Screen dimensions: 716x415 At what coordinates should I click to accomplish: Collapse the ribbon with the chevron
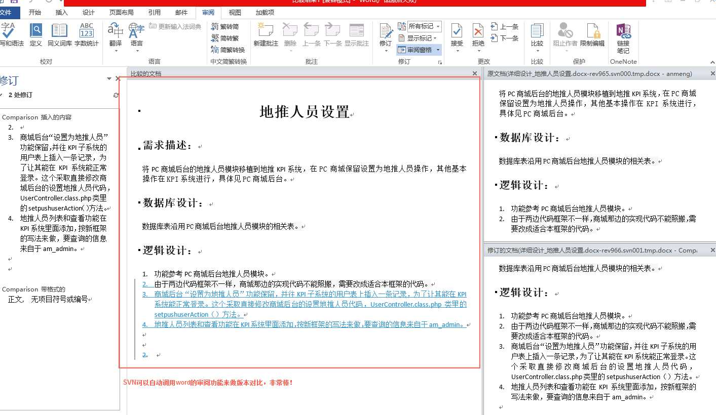[x=711, y=62]
